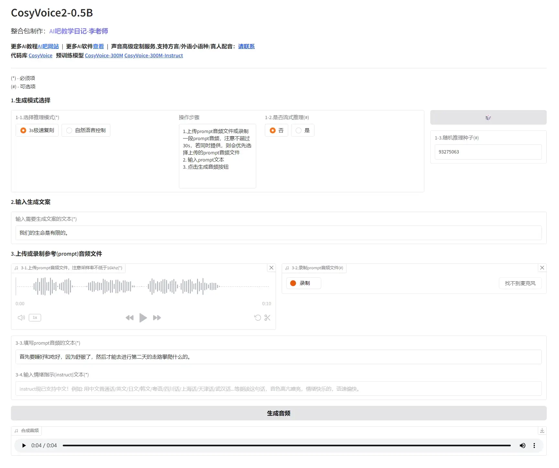559x468 pixels.
Task: Select the 自然语言控制 inference mode
Action: tap(86, 130)
